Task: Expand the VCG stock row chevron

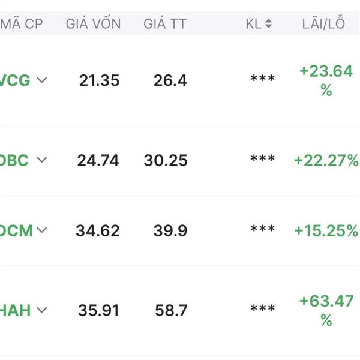Action: [x=42, y=80]
